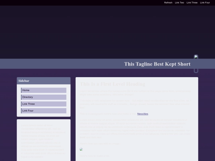
Task: Choose Link Four in the sidebar menu
Action: pos(44,111)
